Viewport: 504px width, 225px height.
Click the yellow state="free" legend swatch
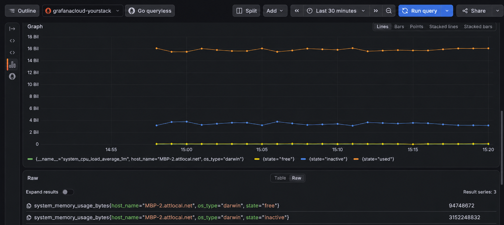257,159
